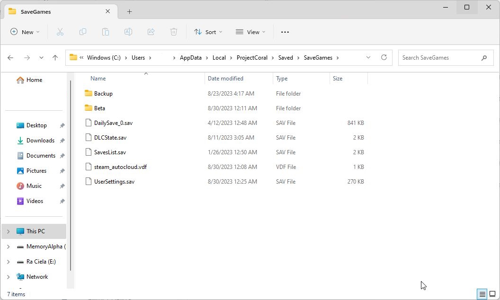Click the Share icon in toolbar

click(x=151, y=32)
